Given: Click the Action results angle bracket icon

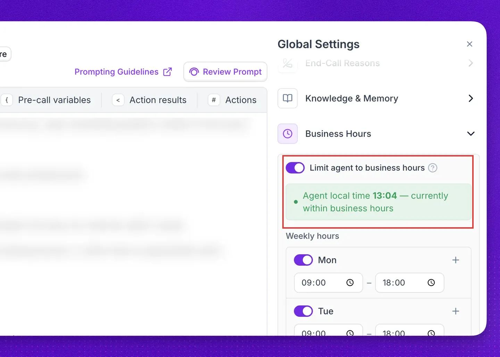Looking at the screenshot, I should tap(118, 100).
